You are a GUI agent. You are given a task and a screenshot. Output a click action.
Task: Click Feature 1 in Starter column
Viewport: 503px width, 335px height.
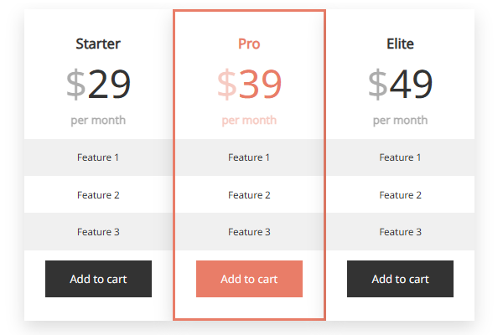tap(98, 157)
